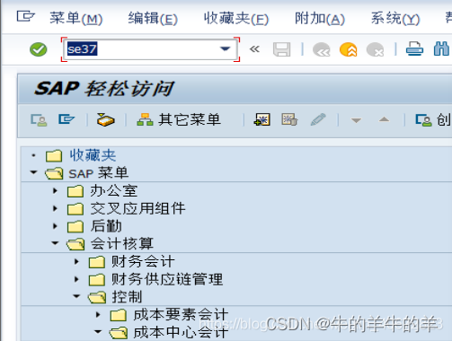The height and width of the screenshot is (341, 452).
Task: Select the 财务供应链管理 tree item
Action: click(x=167, y=279)
